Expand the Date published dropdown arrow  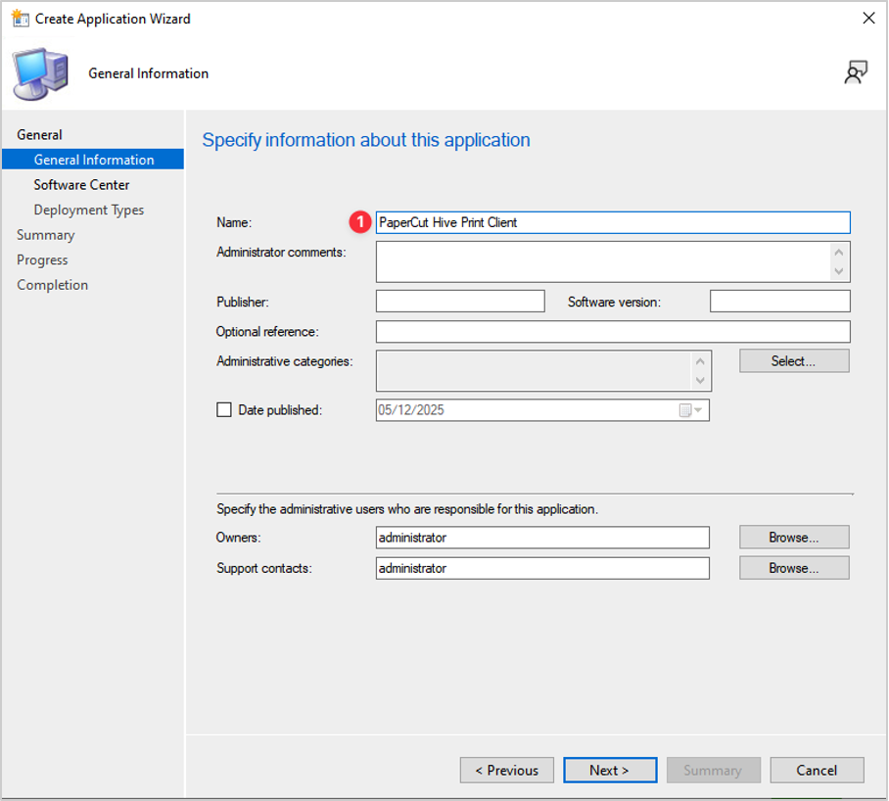pyautogui.click(x=698, y=410)
